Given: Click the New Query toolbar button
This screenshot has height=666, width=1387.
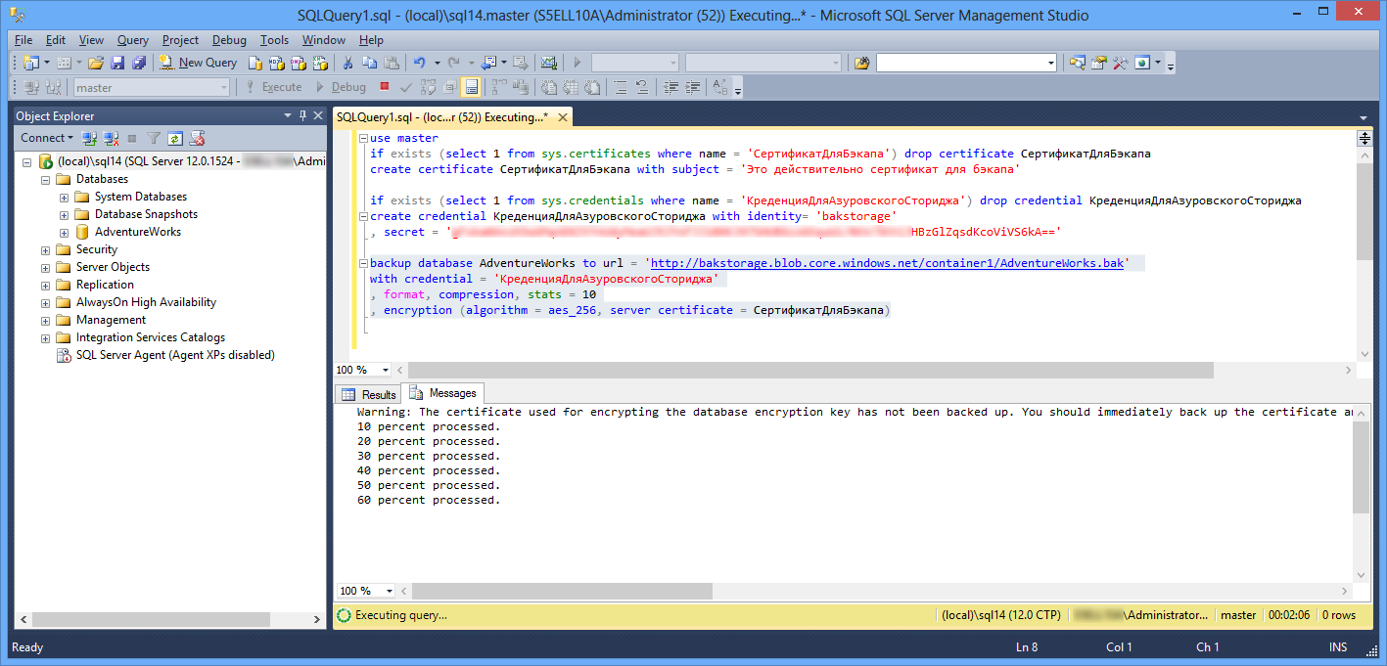Looking at the screenshot, I should pos(199,63).
